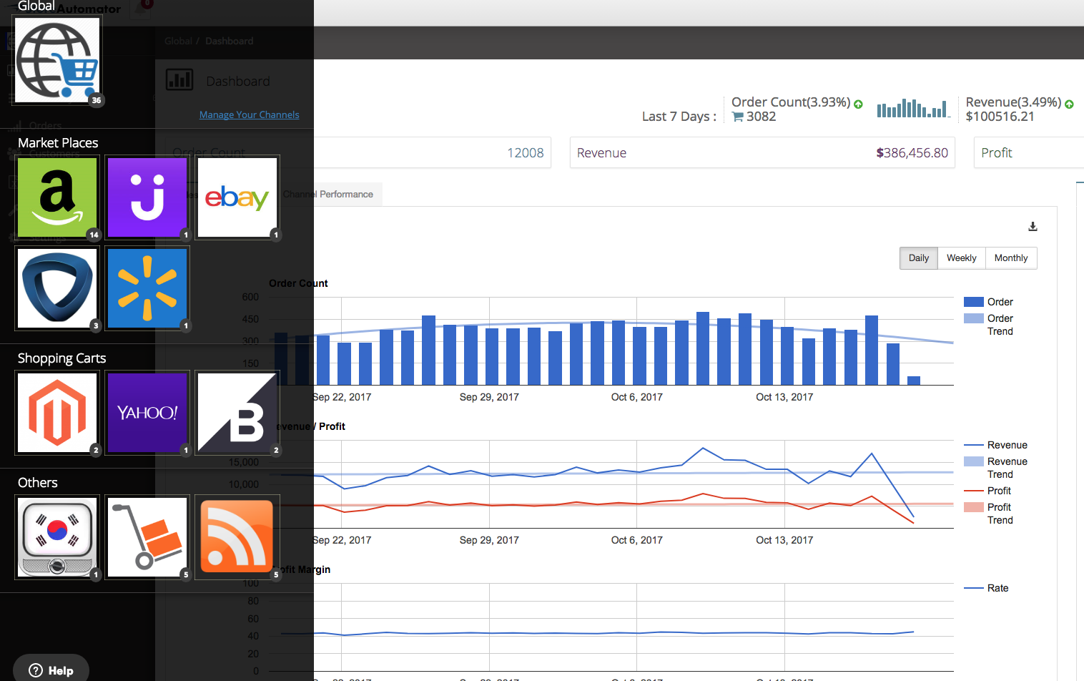Click the "Market Places" section heading
The image size is (1084, 681).
click(58, 143)
